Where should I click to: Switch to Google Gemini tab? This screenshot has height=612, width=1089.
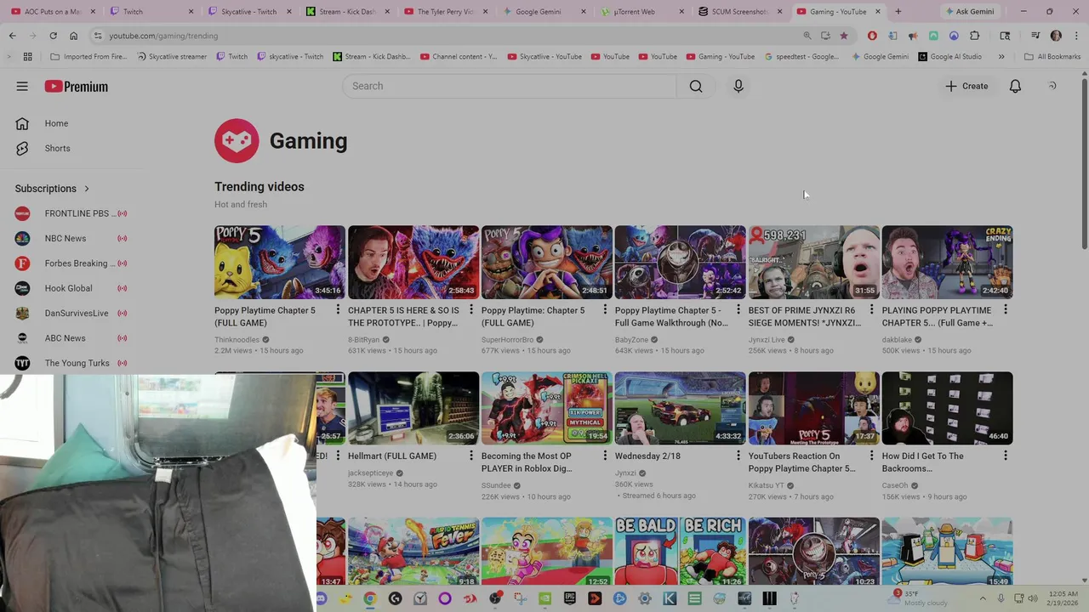tap(543, 12)
